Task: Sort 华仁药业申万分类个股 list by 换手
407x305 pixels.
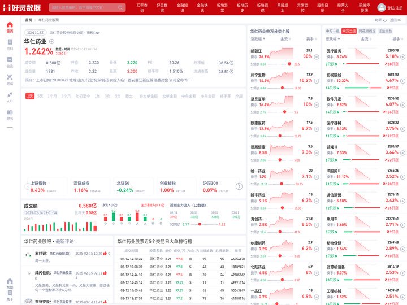Action: [x=311, y=39]
